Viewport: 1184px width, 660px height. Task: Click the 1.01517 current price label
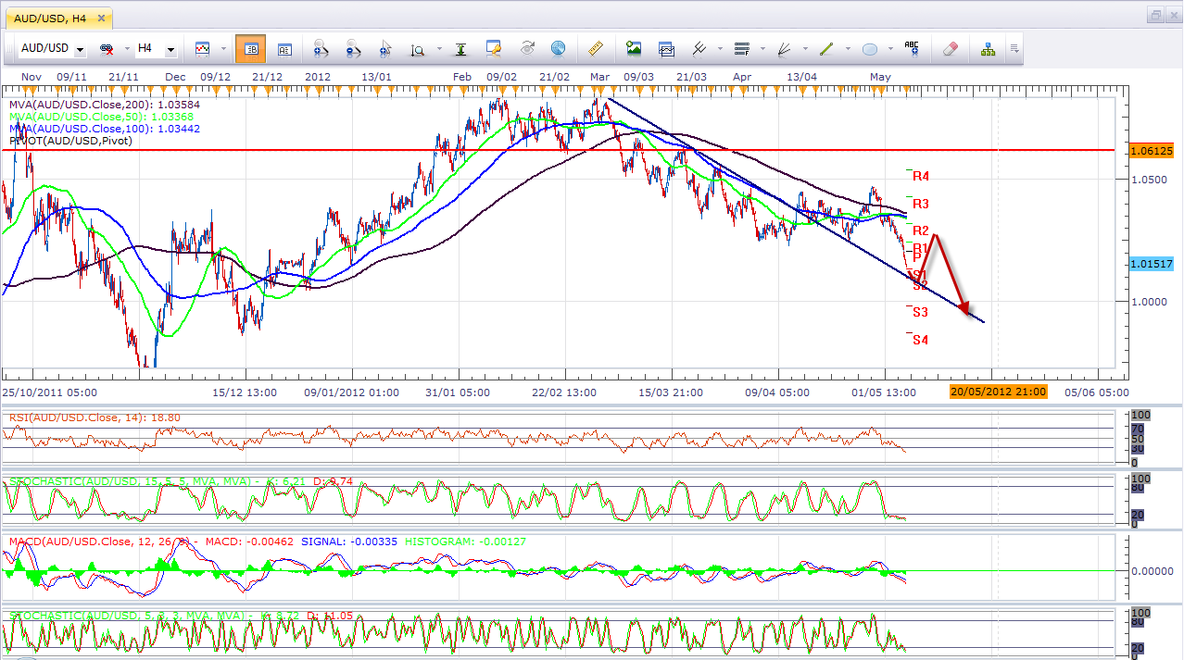tap(1152, 264)
